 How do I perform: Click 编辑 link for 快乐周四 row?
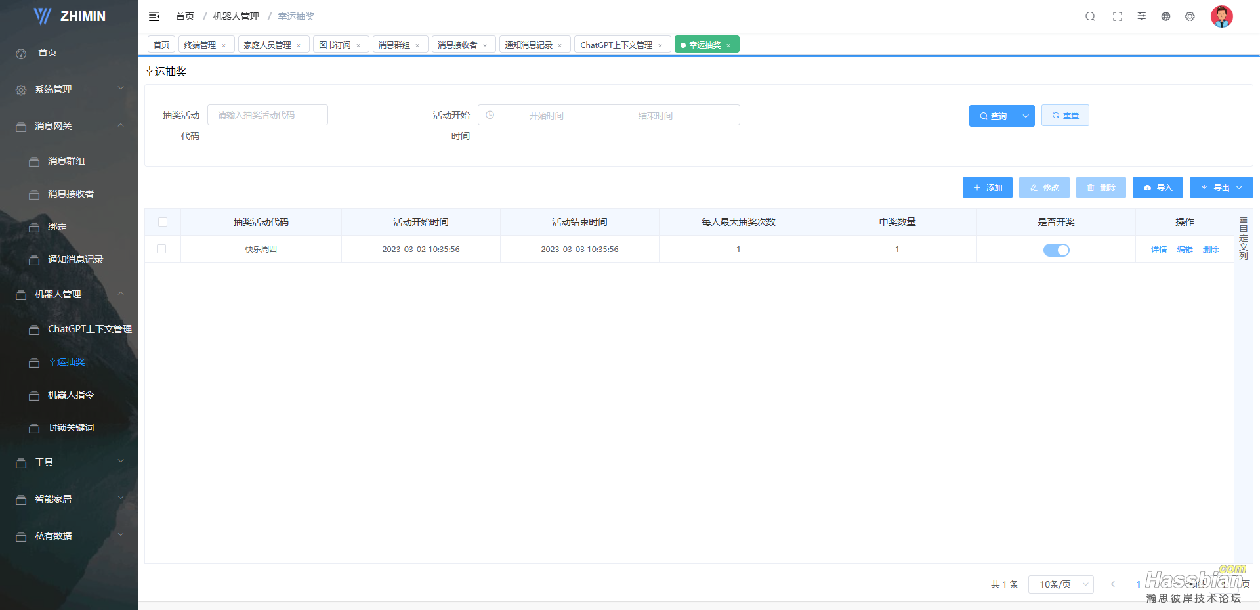click(x=1185, y=250)
